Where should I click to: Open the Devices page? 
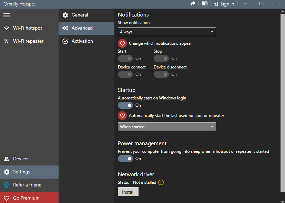29,159
